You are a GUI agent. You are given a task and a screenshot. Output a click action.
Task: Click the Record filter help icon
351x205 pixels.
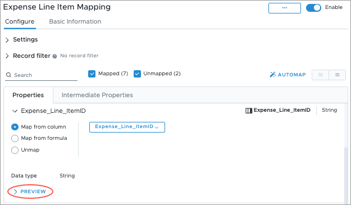pyautogui.click(x=54, y=56)
